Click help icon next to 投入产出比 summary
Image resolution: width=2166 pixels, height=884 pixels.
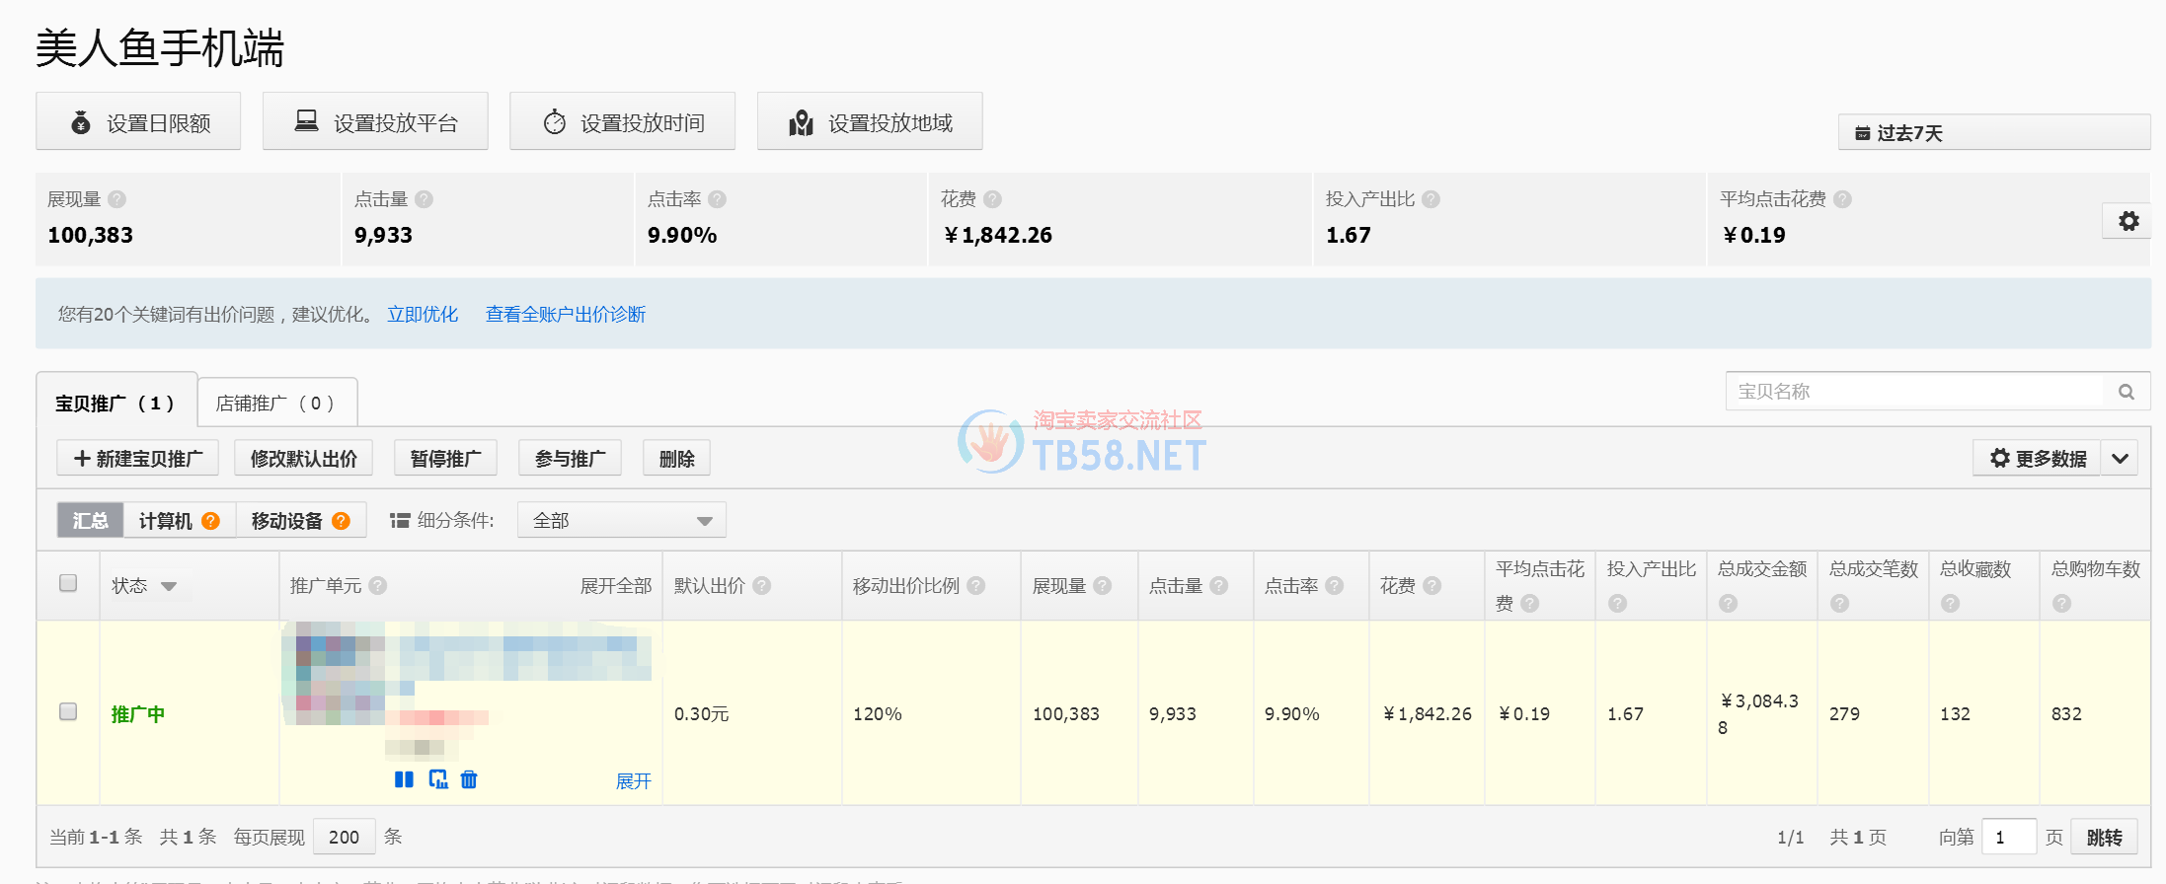point(1431,199)
